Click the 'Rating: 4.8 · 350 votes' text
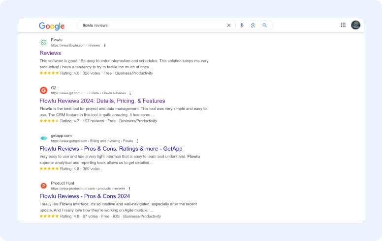382x241 pixels. [x=80, y=169]
